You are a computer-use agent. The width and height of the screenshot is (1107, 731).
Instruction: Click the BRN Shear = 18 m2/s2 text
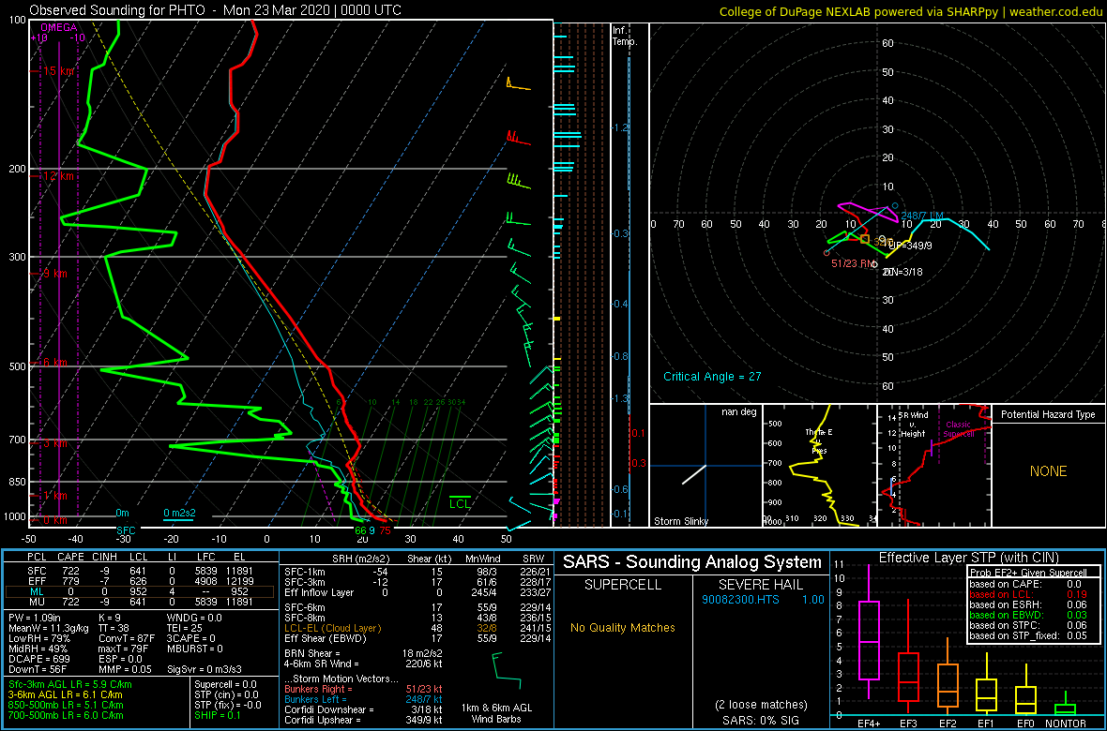pos(363,654)
